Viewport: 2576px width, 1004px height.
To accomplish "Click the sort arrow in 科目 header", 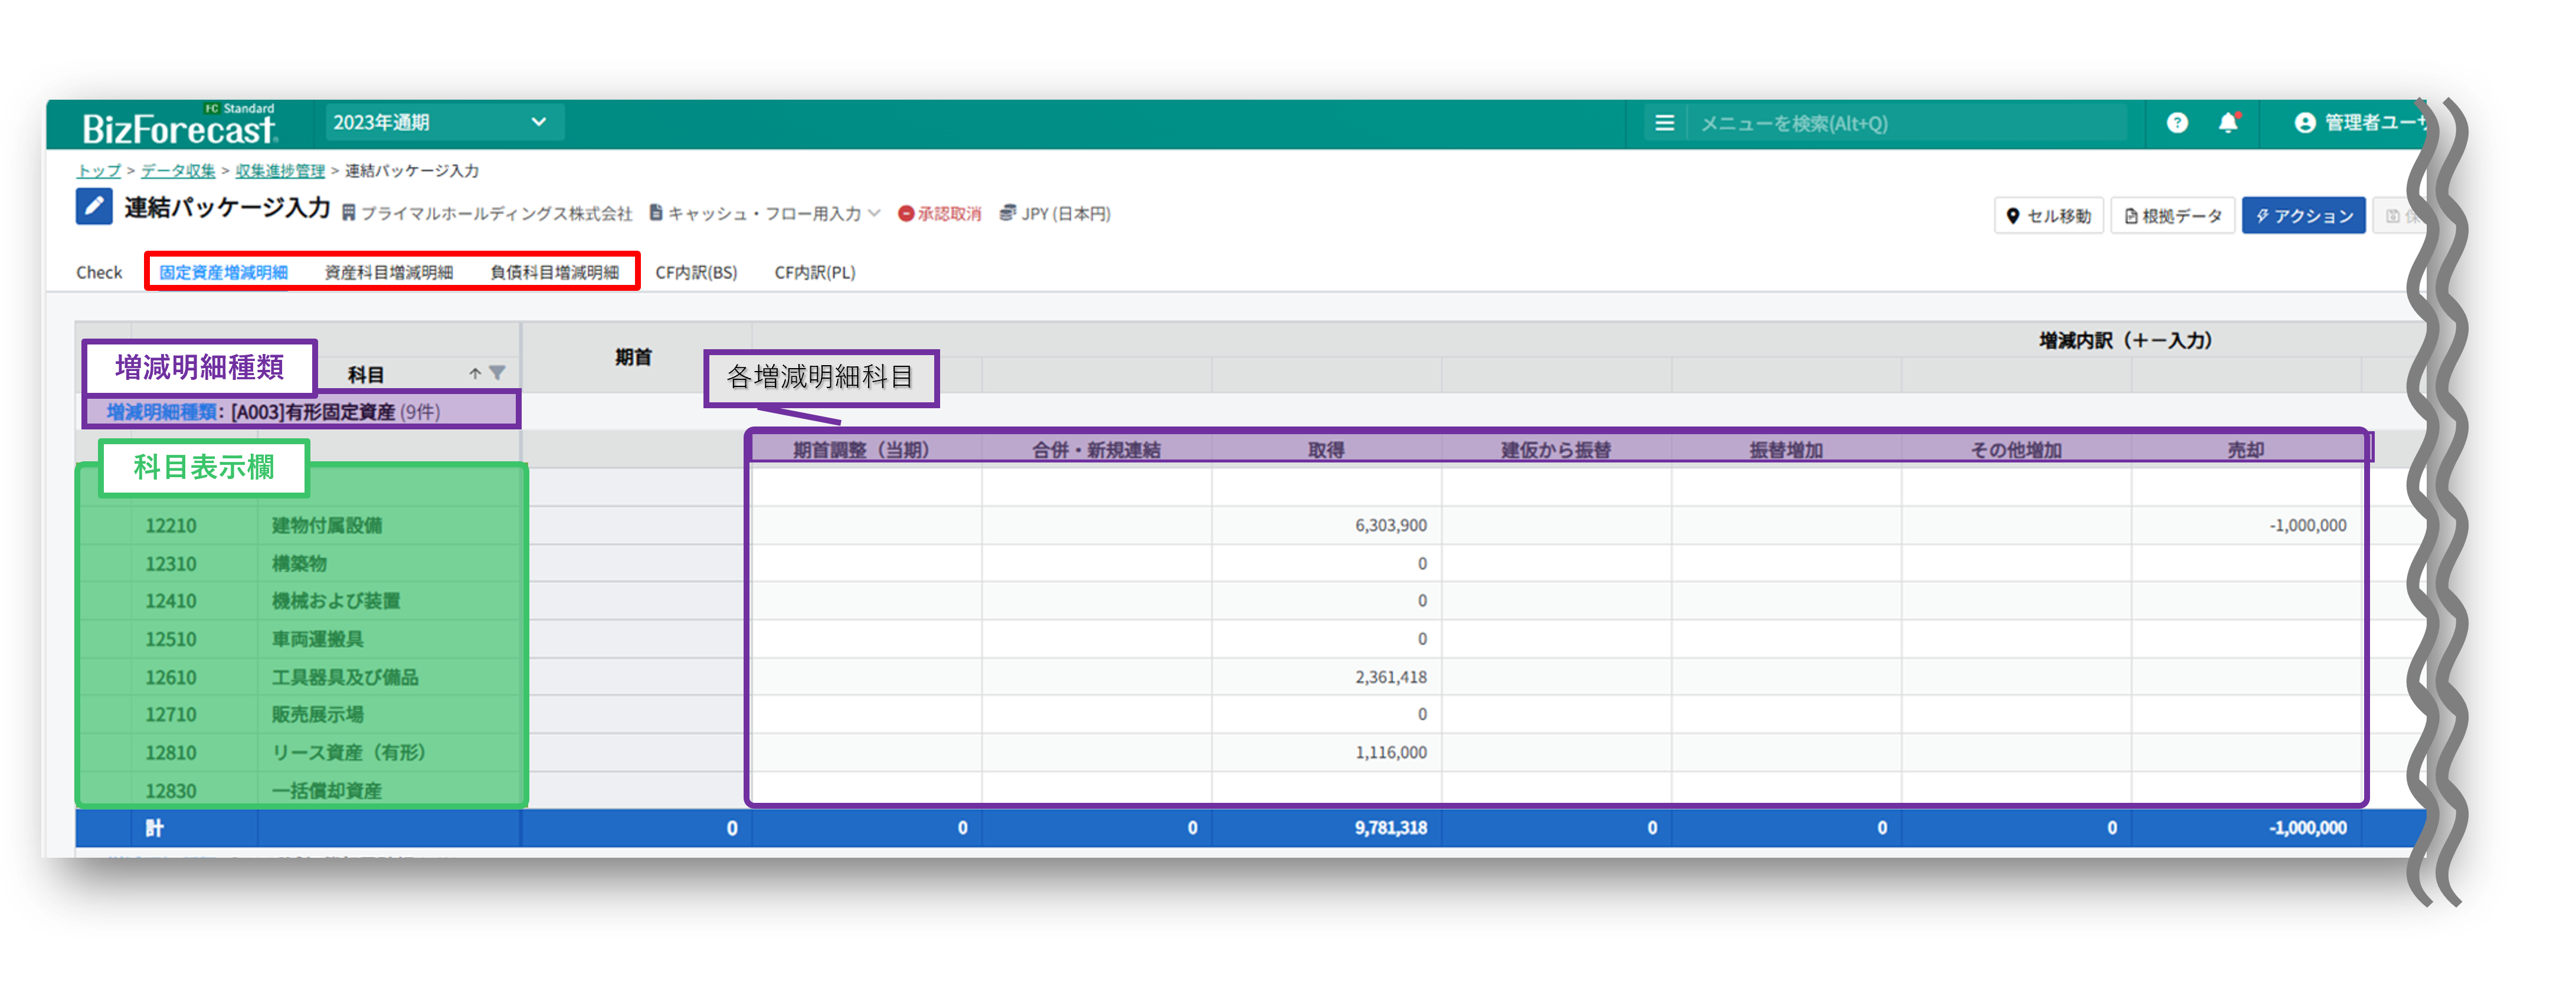I will pyautogui.click(x=475, y=373).
